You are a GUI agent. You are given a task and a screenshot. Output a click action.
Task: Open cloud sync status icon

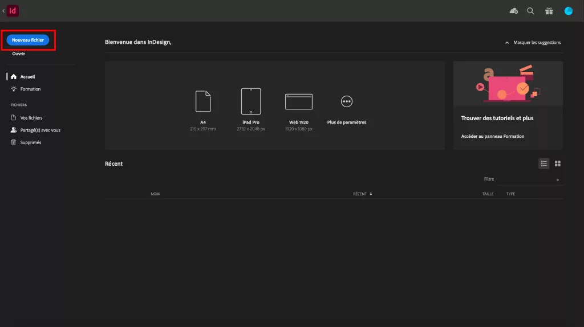point(514,11)
